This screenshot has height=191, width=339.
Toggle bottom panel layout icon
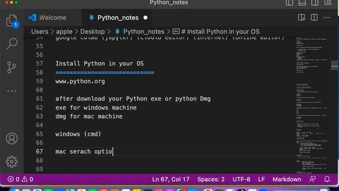[302, 2]
